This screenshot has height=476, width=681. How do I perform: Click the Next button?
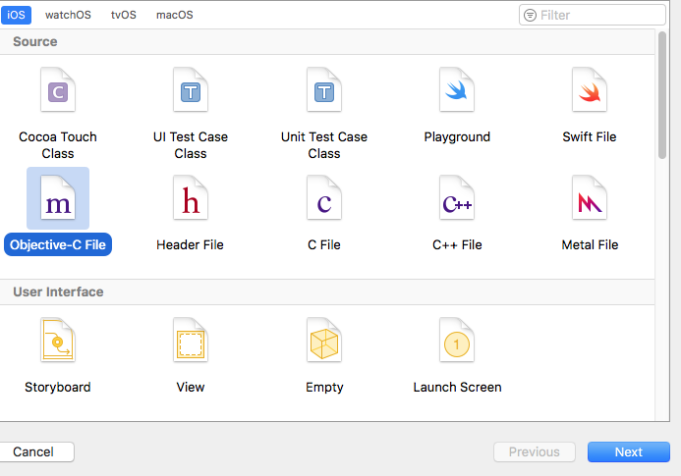tap(628, 452)
